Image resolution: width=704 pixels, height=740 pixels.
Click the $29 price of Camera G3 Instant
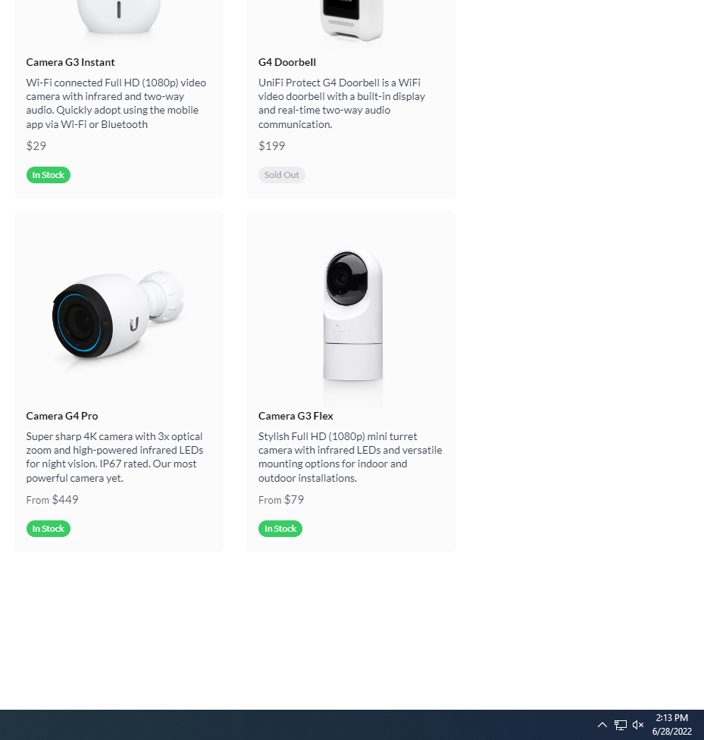(36, 146)
